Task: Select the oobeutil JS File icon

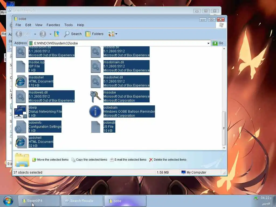Action: pyautogui.click(x=96, y=127)
